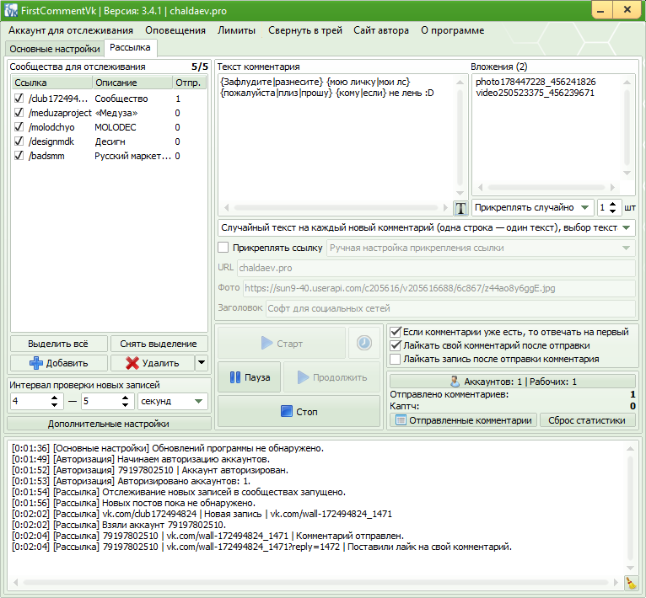The width and height of the screenshot is (646, 598).
Task: Open the Прикреплять случайно dropdown
Action: 531,207
